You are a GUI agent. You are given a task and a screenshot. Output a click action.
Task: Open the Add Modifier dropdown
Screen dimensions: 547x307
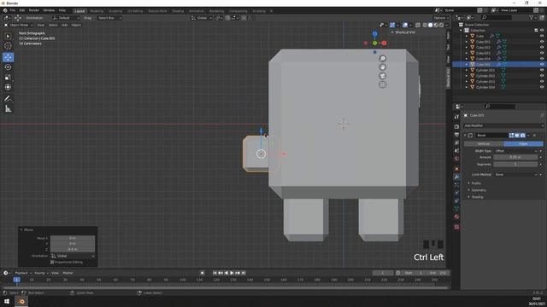coord(503,125)
